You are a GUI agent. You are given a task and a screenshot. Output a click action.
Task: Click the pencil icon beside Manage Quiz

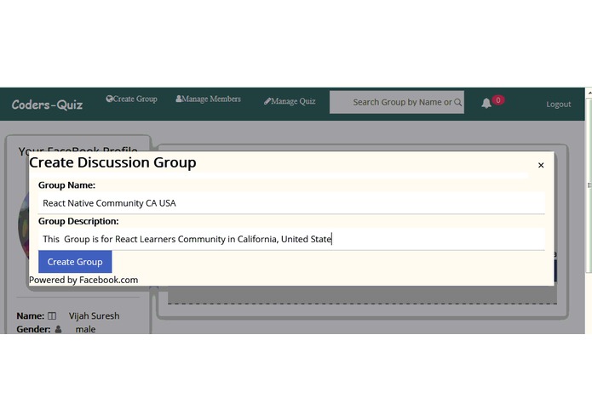coord(267,101)
